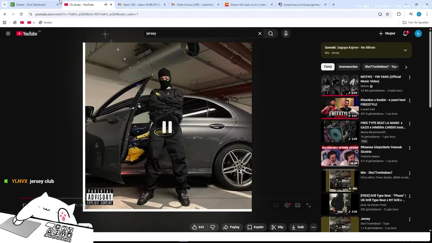The height and width of the screenshot is (243, 432).
Task: Open the YouTube guide hamburger menu
Action: pos(8,33)
